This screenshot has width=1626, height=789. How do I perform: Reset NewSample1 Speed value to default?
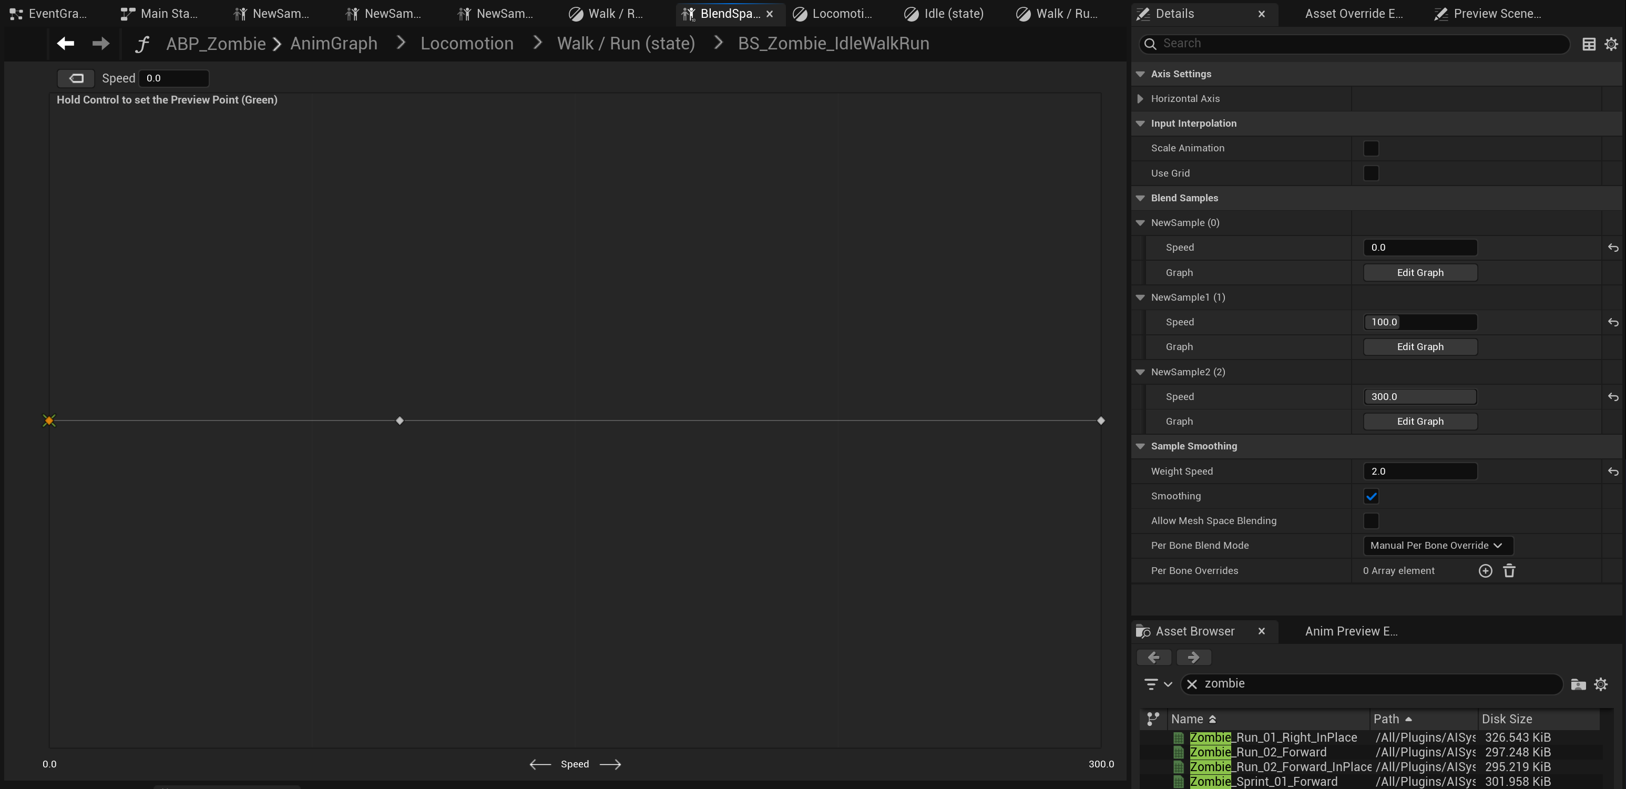coord(1613,322)
